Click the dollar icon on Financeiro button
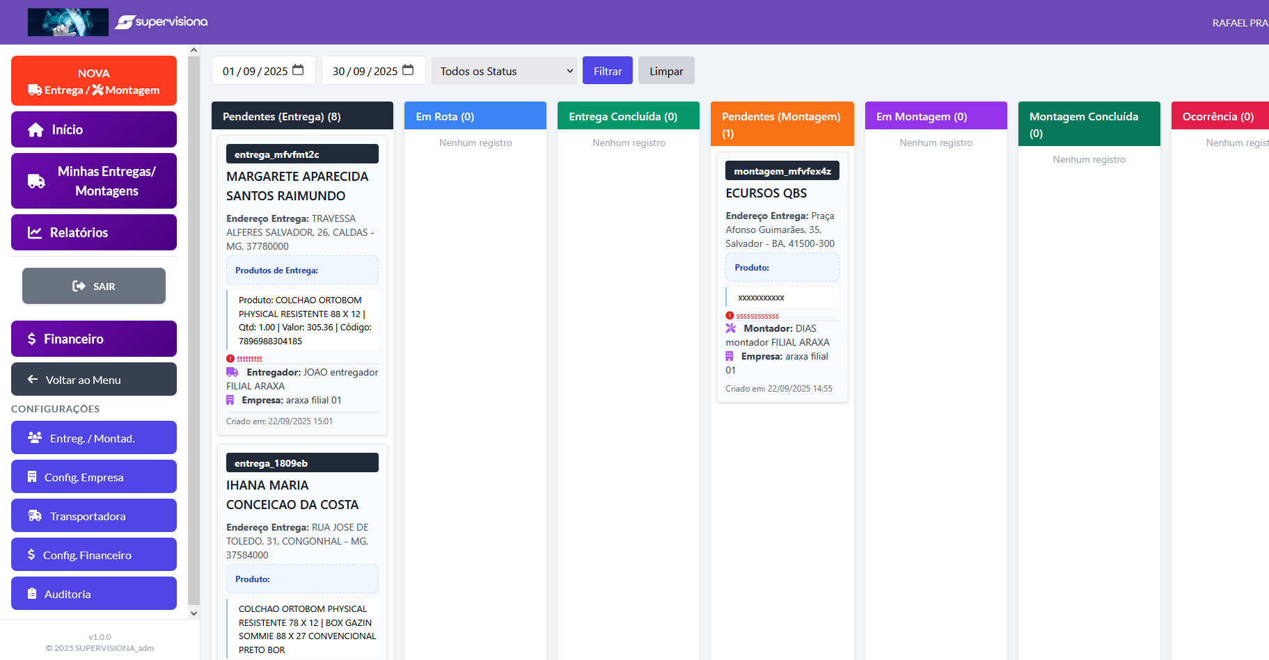 31,339
